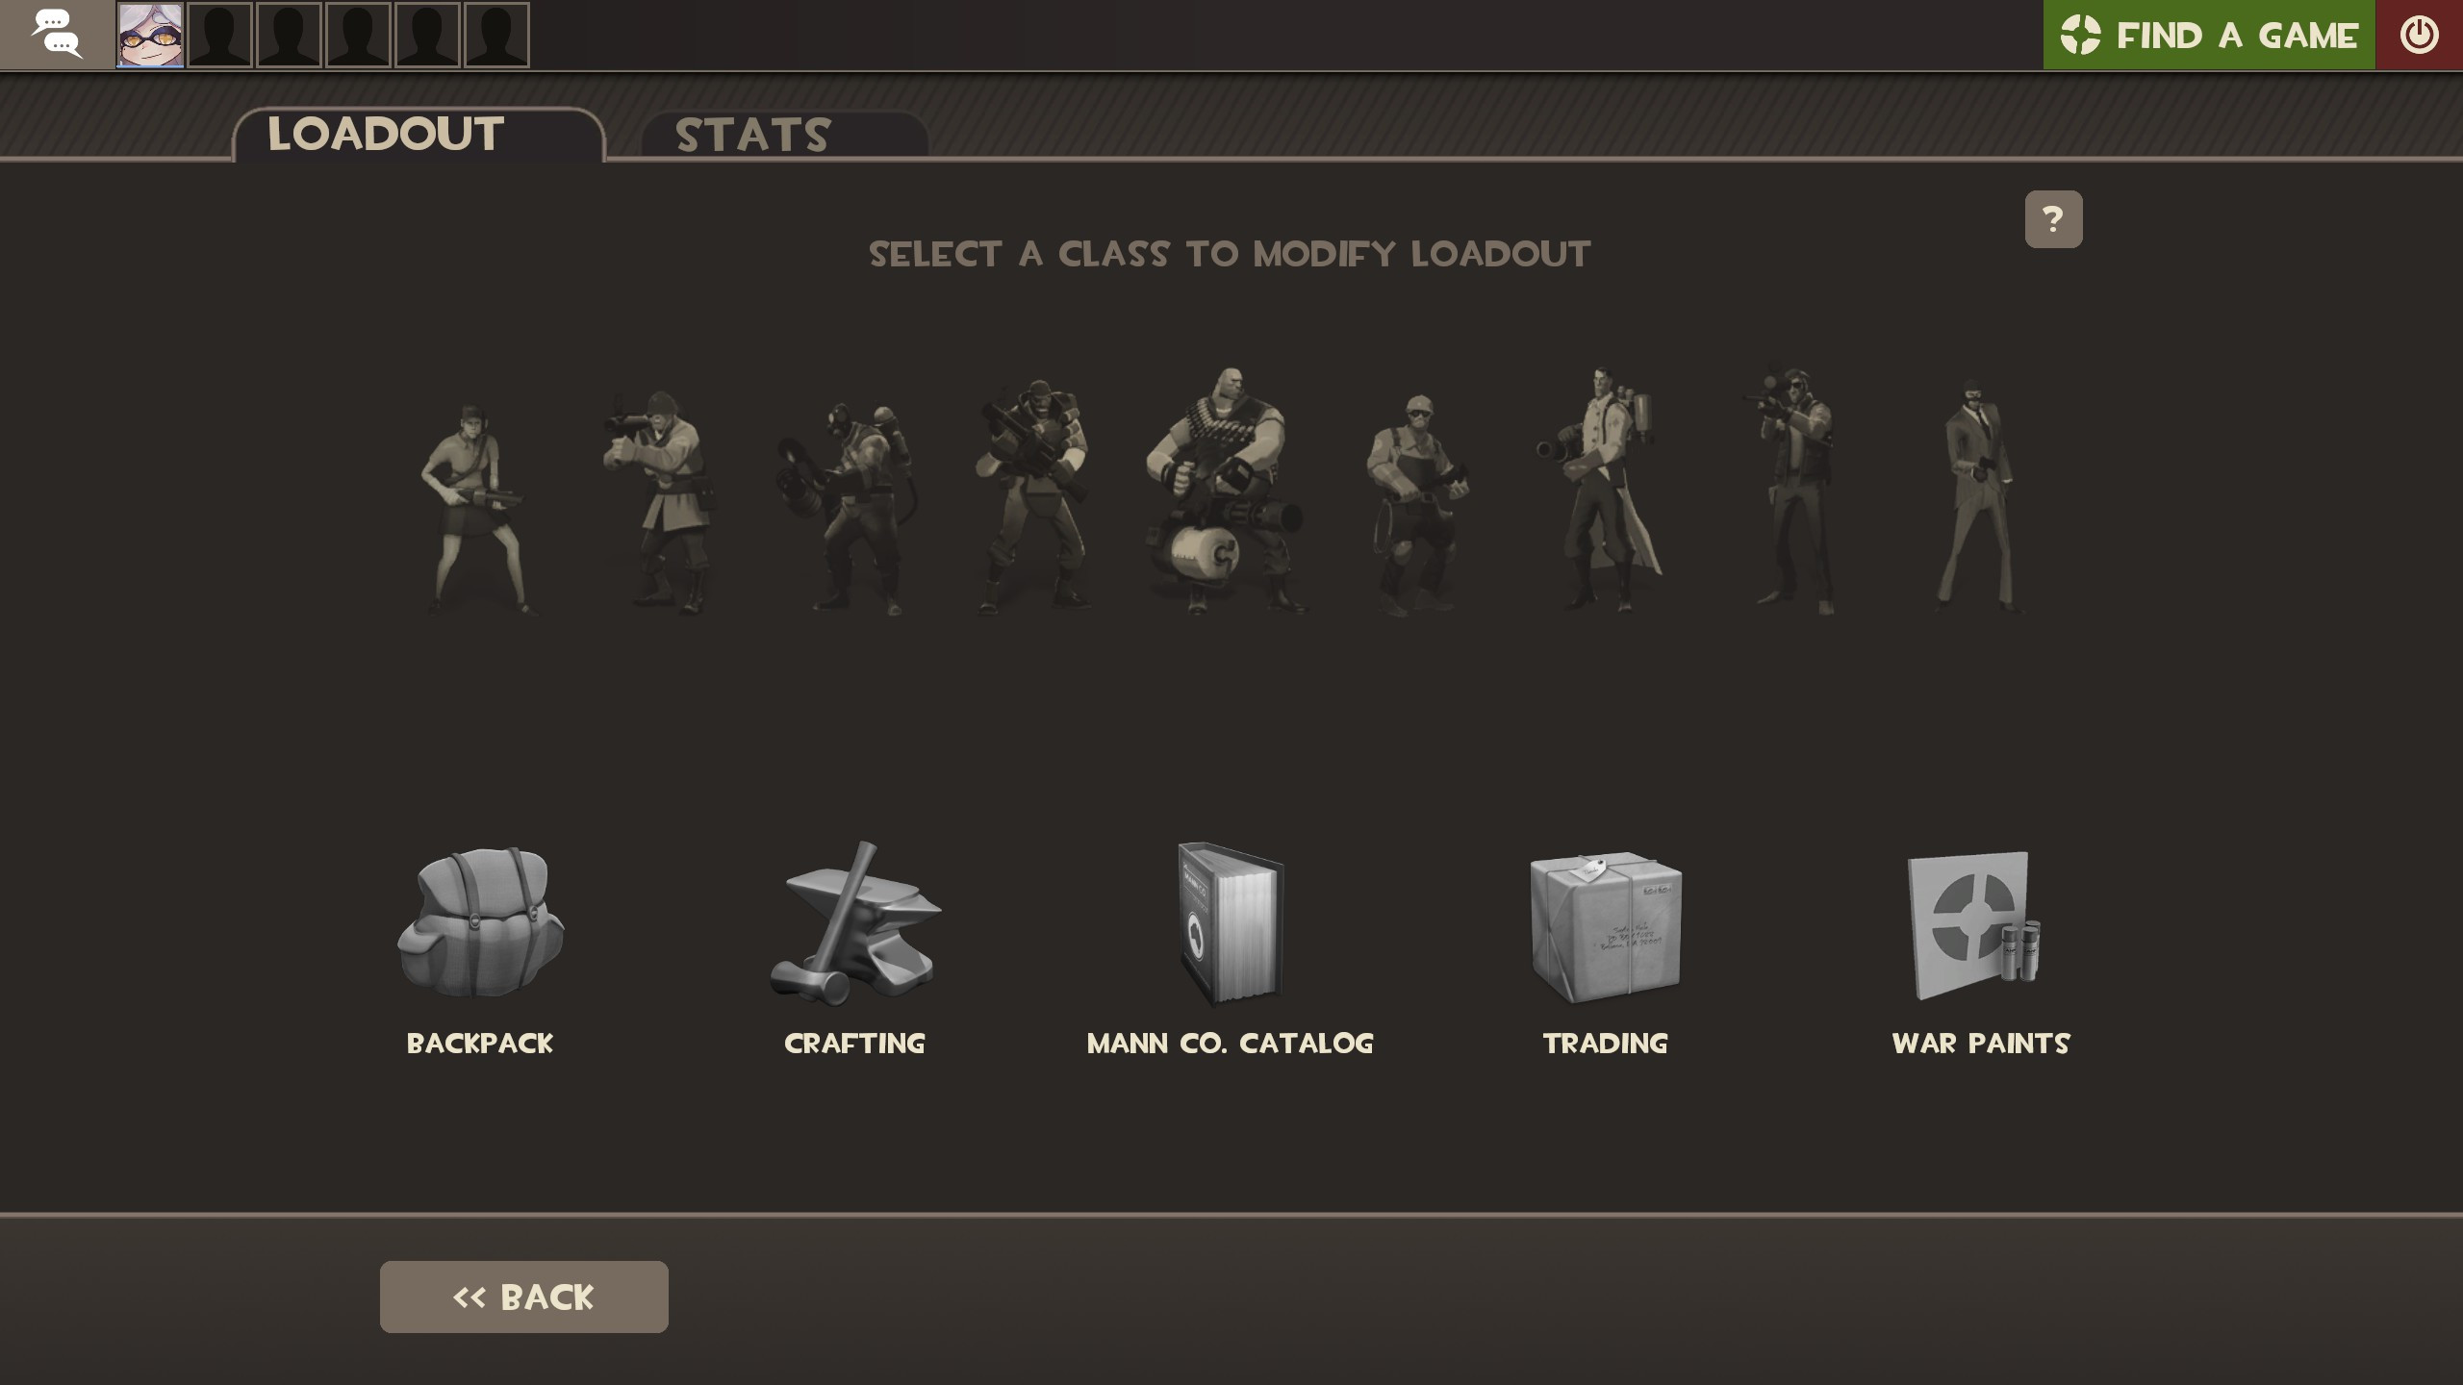Select the Heavy class figure
The image size is (2463, 1385).
pyautogui.click(x=1226, y=490)
